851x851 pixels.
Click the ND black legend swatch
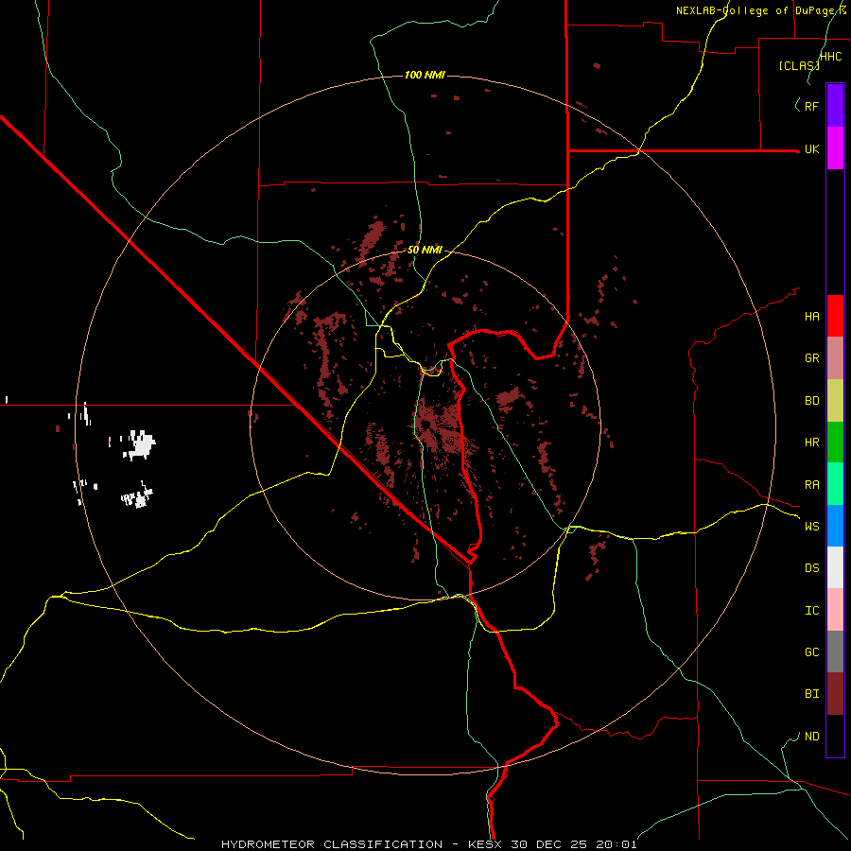pyautogui.click(x=835, y=736)
